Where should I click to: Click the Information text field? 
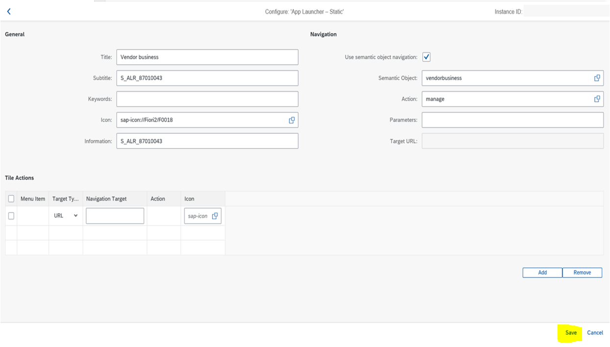click(x=207, y=141)
